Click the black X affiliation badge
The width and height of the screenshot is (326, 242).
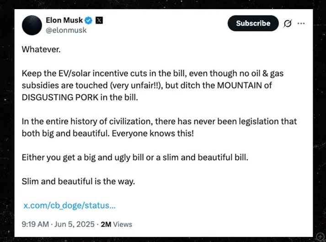click(x=99, y=21)
